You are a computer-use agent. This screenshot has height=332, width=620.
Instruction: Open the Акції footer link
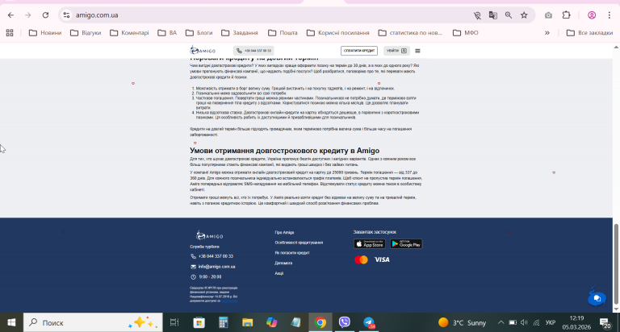[x=279, y=273]
